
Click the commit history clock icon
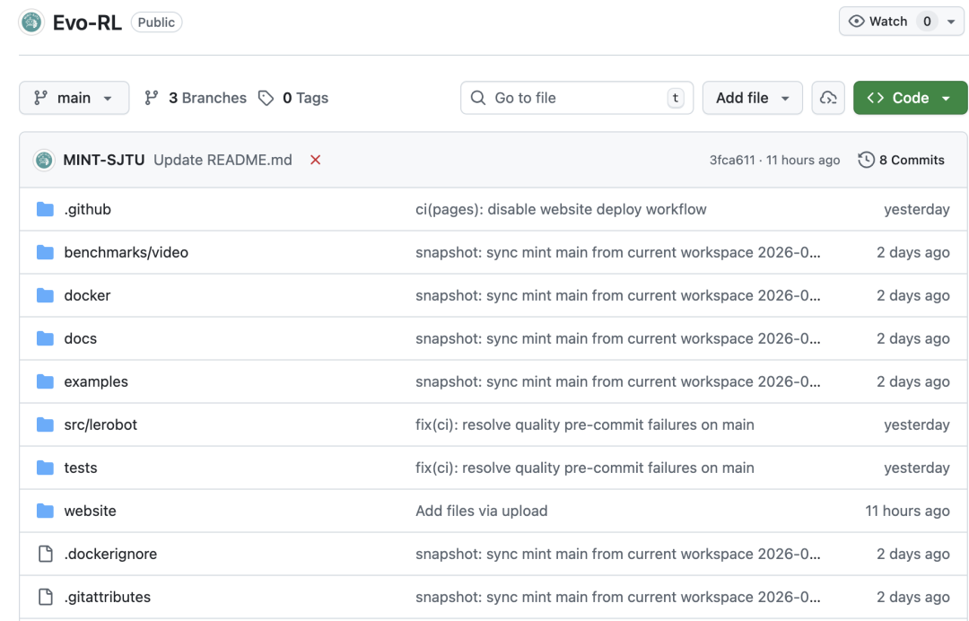[866, 160]
